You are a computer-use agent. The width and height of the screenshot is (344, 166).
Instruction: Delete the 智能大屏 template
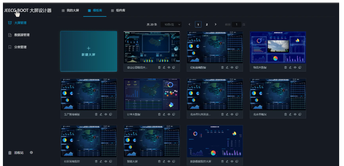pyautogui.click(x=159, y=161)
